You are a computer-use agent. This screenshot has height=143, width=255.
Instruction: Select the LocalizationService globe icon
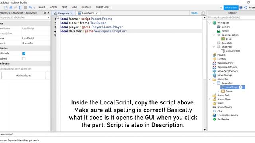point(214,115)
